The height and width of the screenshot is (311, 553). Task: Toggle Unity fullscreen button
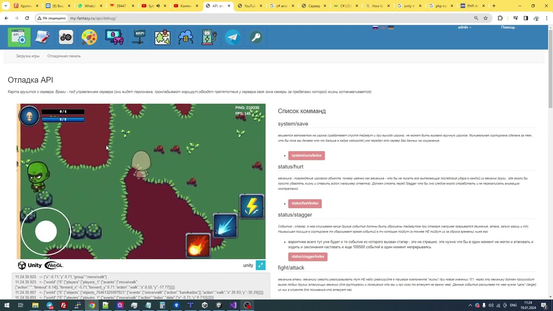[261, 265]
